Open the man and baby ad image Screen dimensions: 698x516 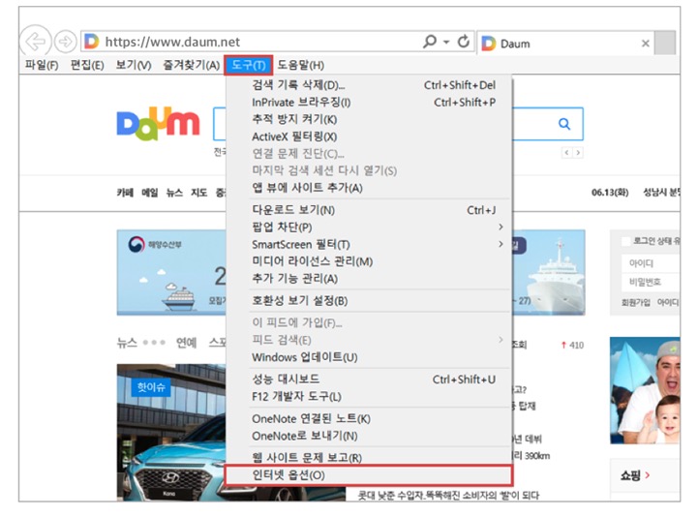pyautogui.click(x=645, y=390)
